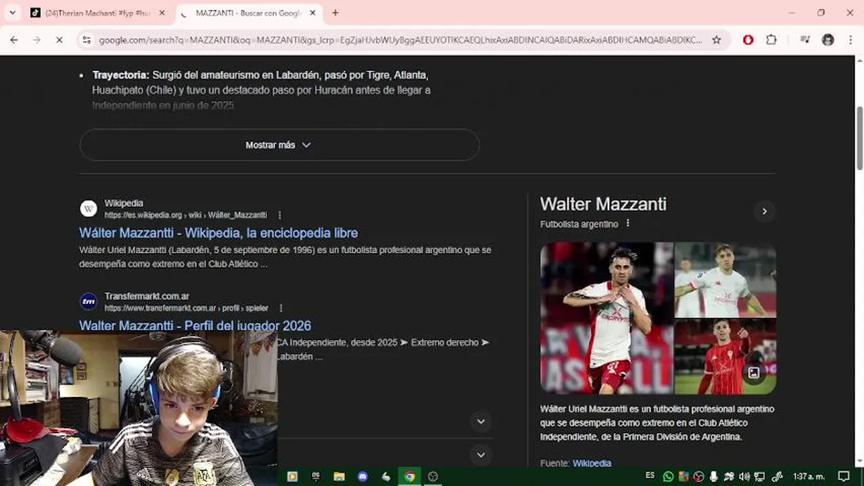This screenshot has height=486, width=864.
Task: Click the Wikipedia site favicon
Action: [x=89, y=209]
